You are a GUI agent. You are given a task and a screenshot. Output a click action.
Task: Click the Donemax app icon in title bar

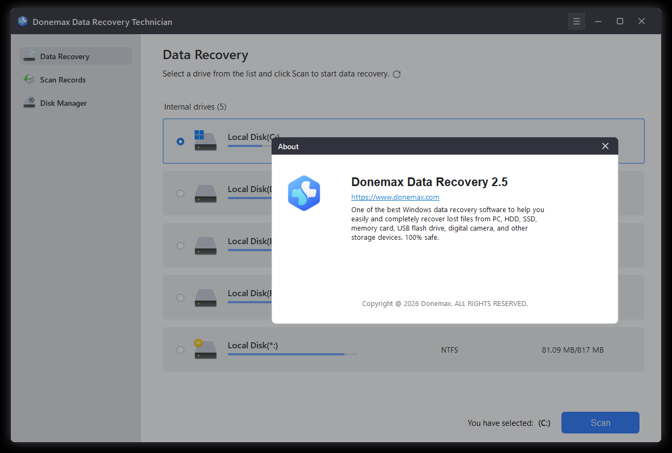coord(23,22)
